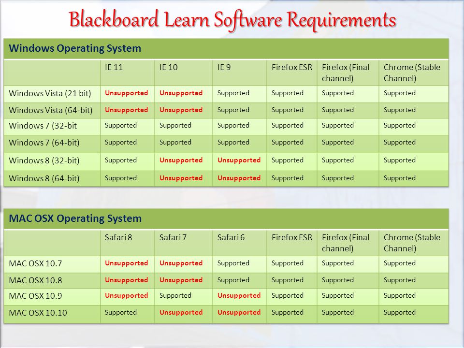Select the "MAC OSX 10.8" row label
Viewport: 464px width, 348px height.
tap(35, 280)
